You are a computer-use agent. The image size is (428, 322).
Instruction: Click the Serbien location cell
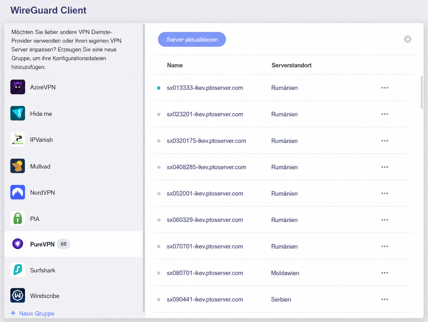pos(281,299)
